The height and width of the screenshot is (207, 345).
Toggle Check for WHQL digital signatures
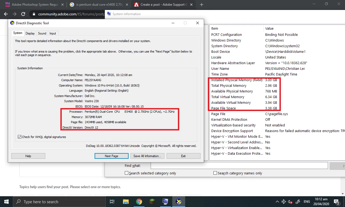(x=19, y=137)
